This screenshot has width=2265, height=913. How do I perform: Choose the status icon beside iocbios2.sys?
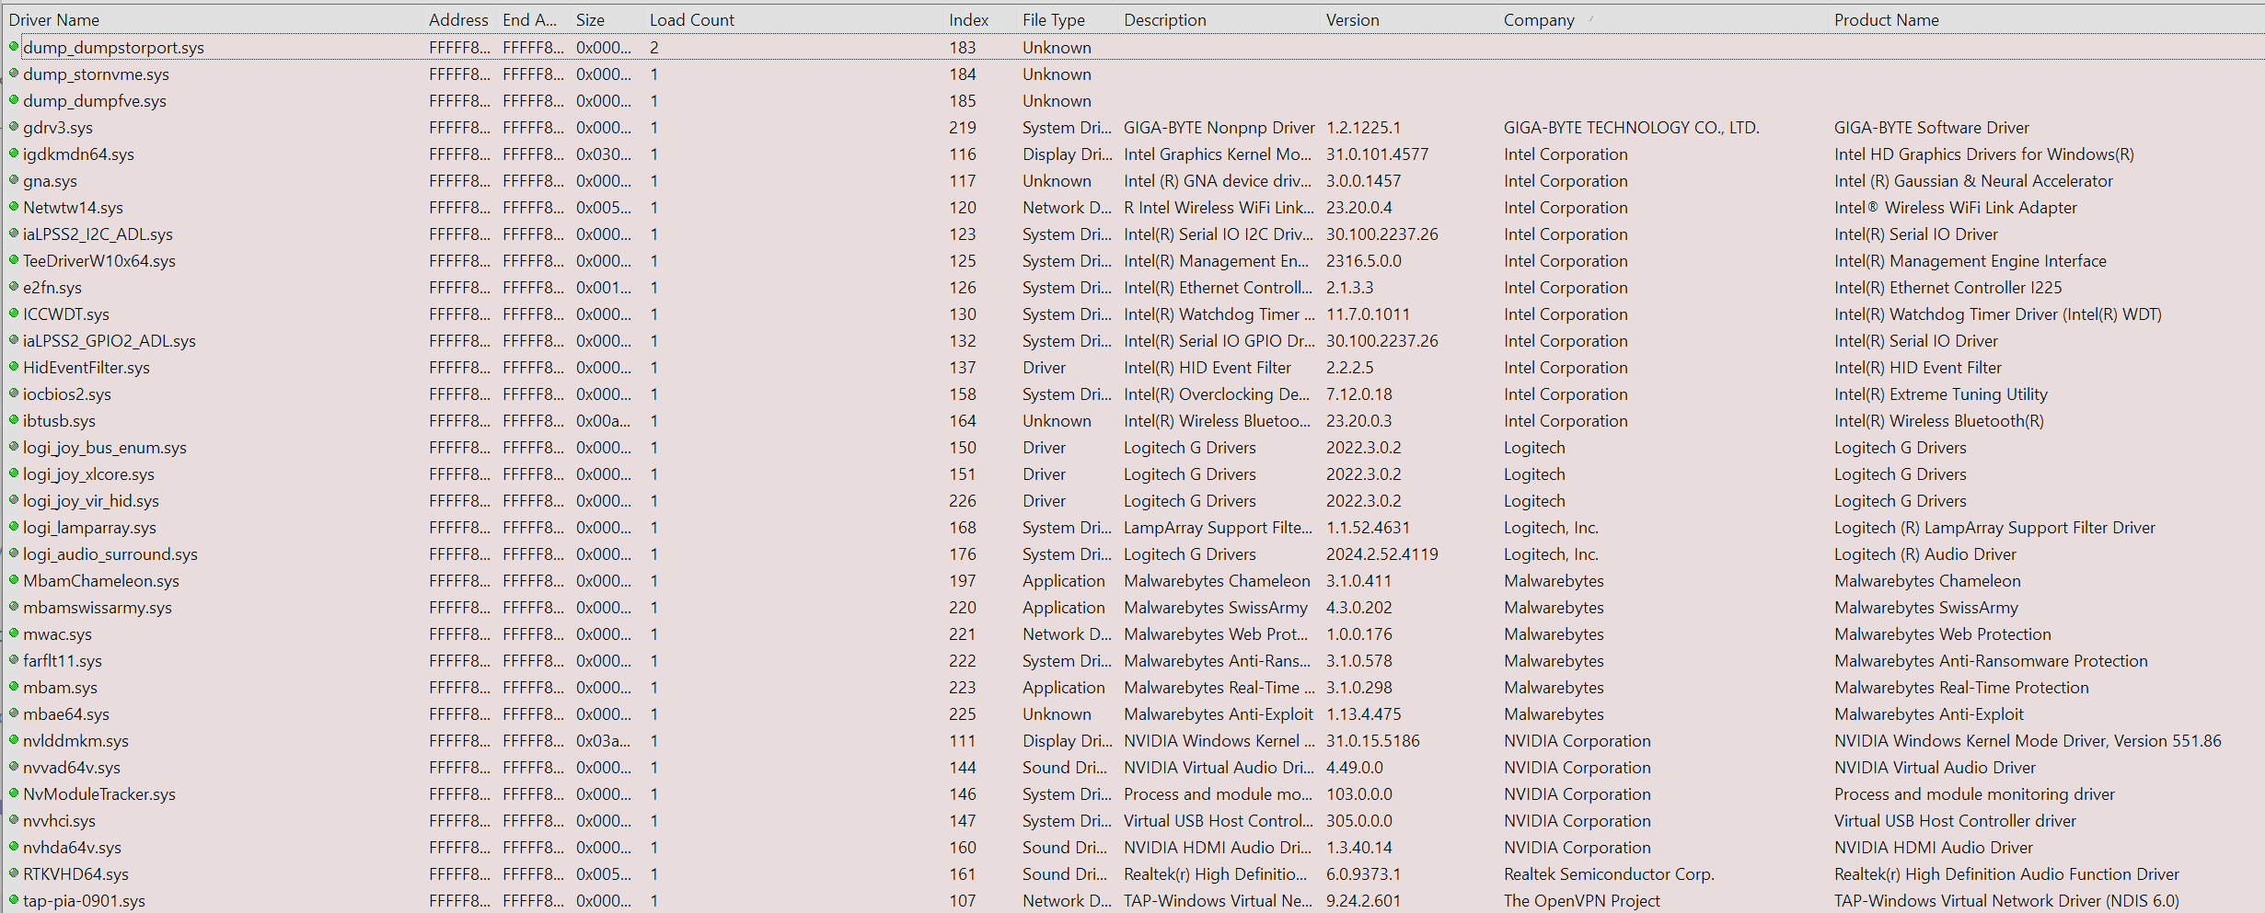14,393
